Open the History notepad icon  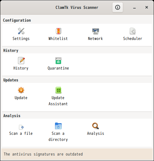click(x=21, y=60)
